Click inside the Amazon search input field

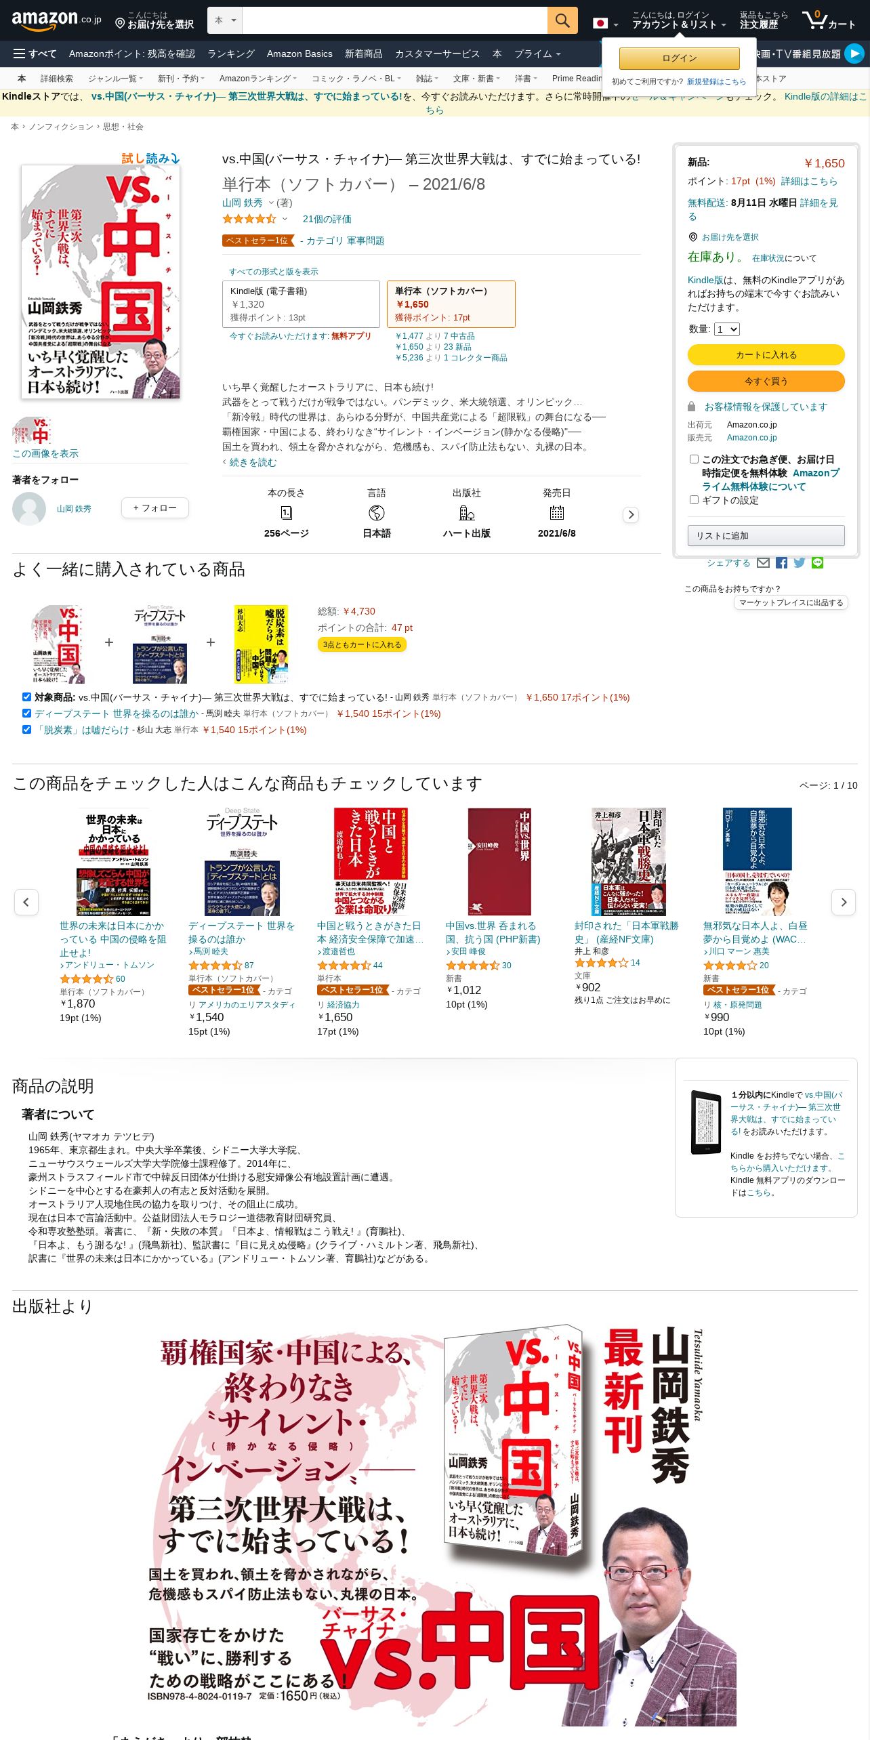pyautogui.click(x=394, y=20)
